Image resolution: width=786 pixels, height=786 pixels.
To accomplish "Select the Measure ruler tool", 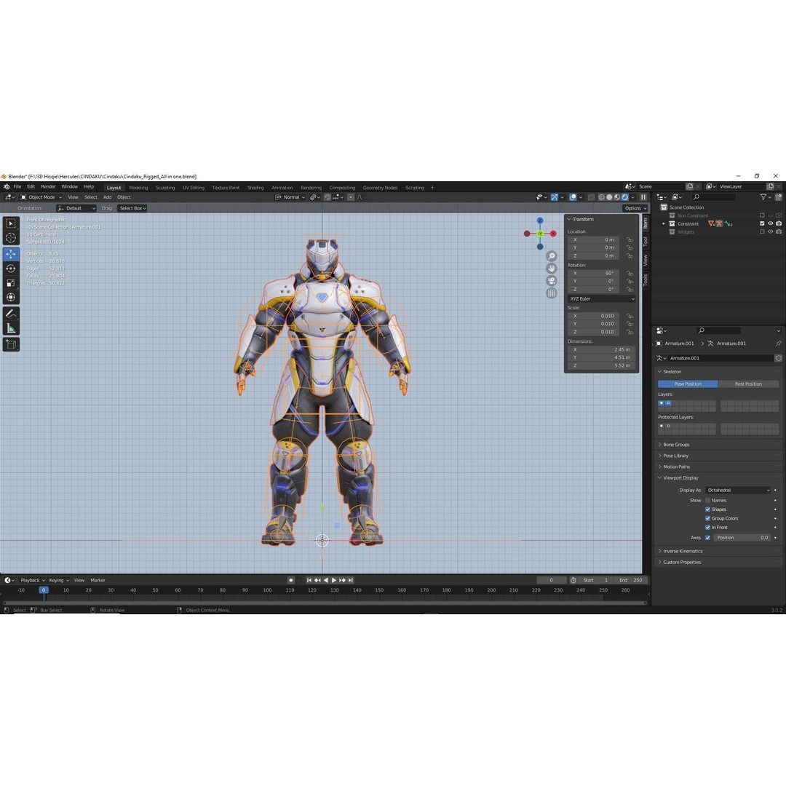I will coord(11,328).
